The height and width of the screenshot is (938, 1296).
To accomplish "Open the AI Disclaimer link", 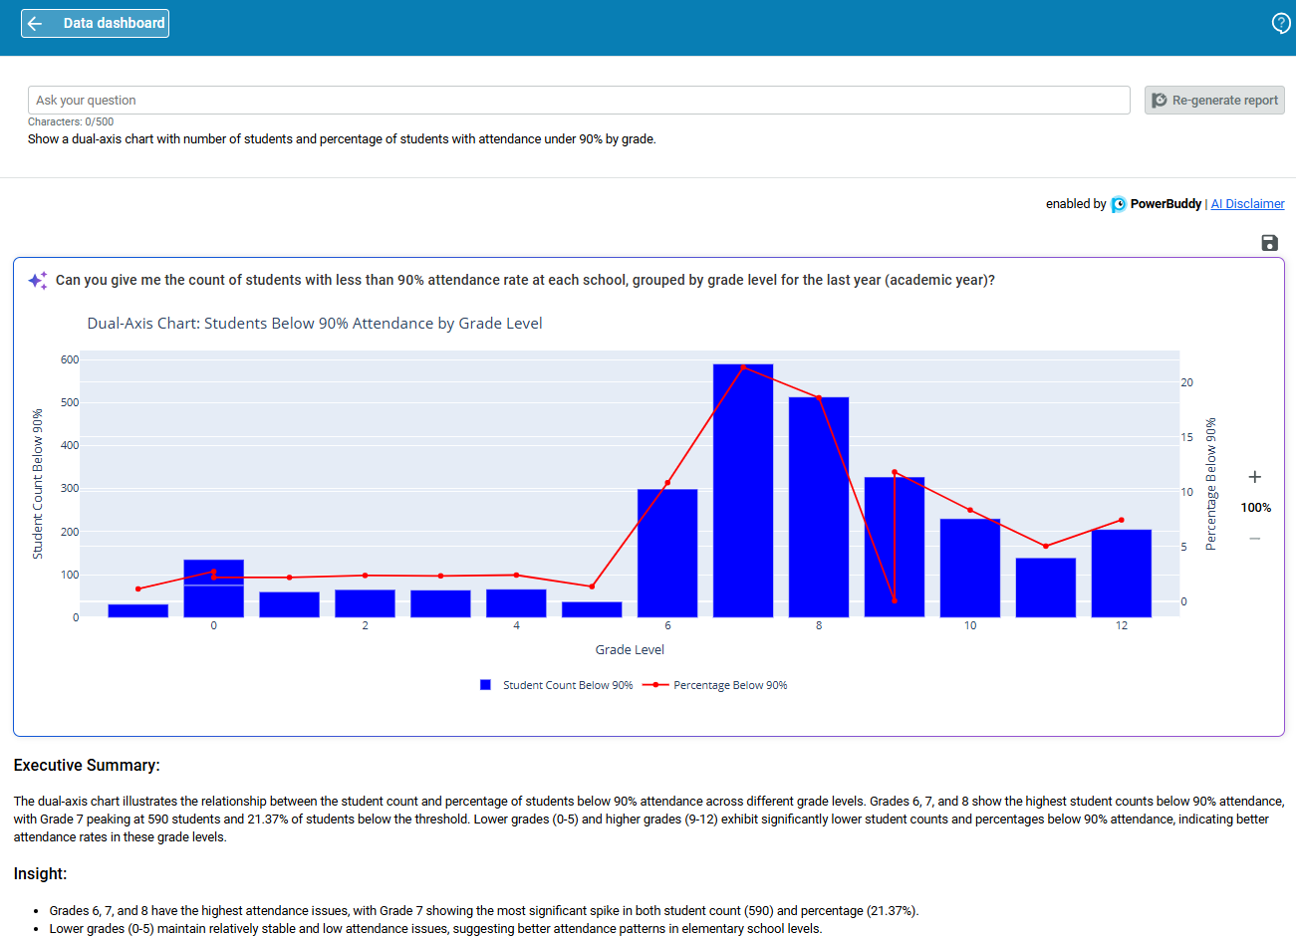I will 1247,204.
